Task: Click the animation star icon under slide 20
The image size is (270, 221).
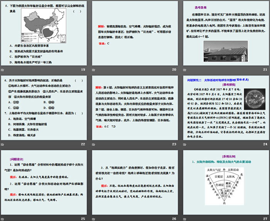Action: [x=93, y=70]
